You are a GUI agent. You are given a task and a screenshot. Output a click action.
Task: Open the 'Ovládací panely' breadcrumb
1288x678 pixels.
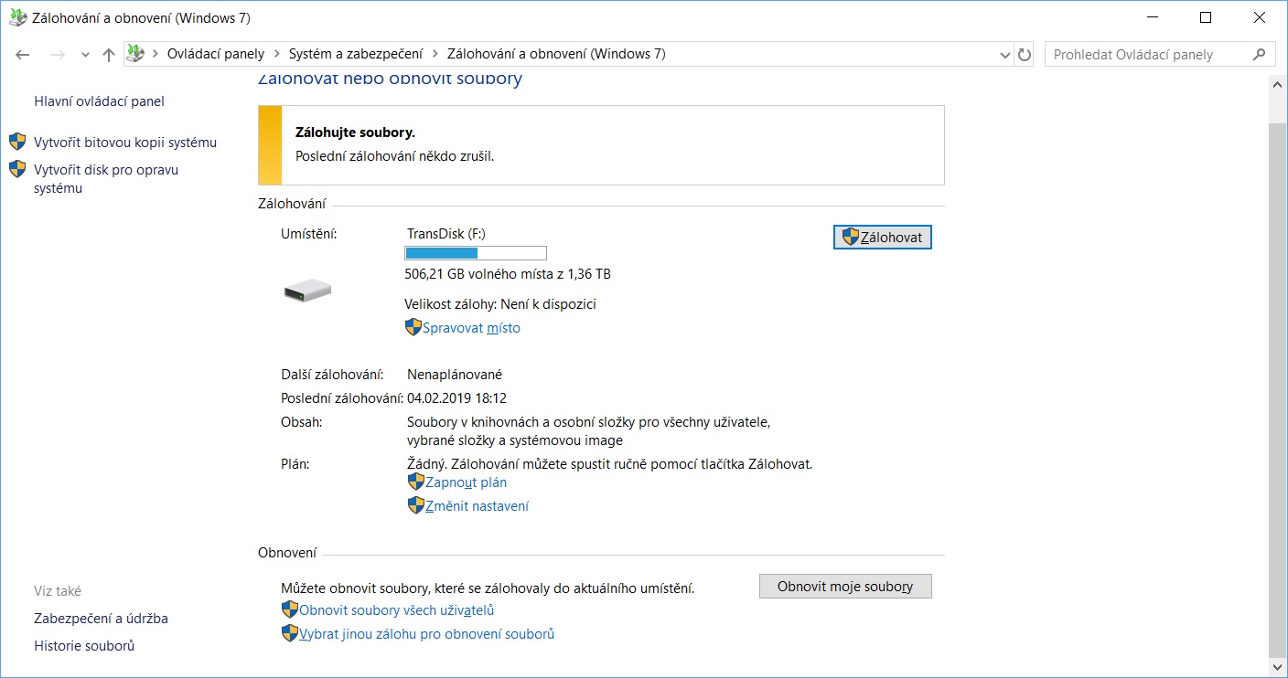pos(216,54)
